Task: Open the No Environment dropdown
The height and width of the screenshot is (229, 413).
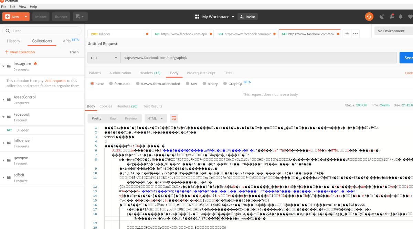Action: coord(394,31)
